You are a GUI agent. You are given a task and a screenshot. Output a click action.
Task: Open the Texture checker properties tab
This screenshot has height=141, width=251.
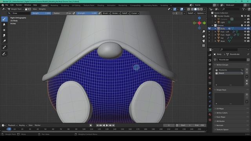pos(210,120)
